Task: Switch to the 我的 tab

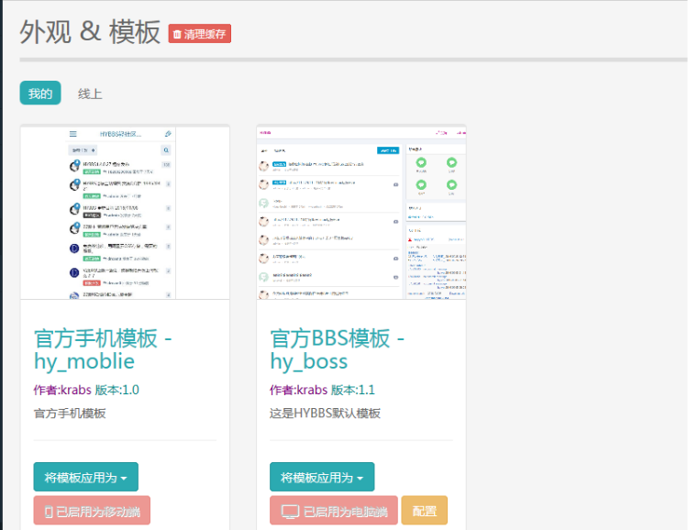Action: pos(40,93)
